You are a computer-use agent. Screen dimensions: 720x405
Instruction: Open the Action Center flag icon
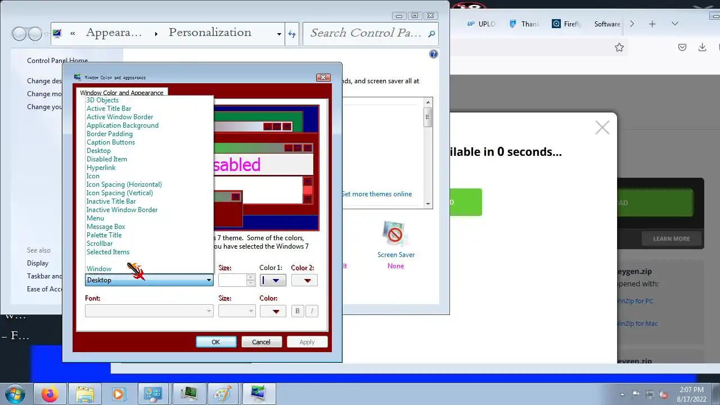pos(636,394)
